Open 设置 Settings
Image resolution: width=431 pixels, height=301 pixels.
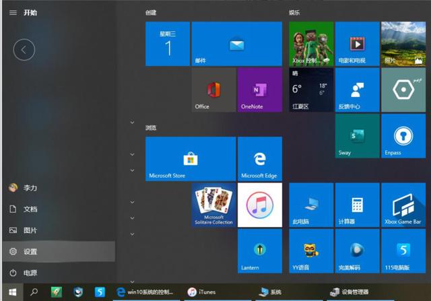[59, 252]
